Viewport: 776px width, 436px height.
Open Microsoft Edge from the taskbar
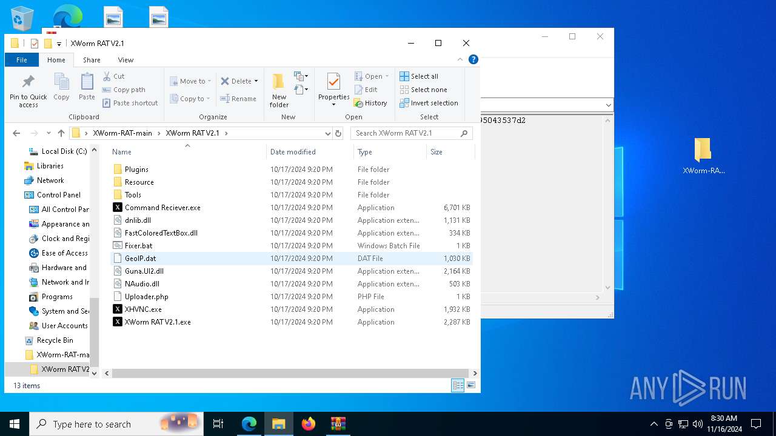click(249, 424)
